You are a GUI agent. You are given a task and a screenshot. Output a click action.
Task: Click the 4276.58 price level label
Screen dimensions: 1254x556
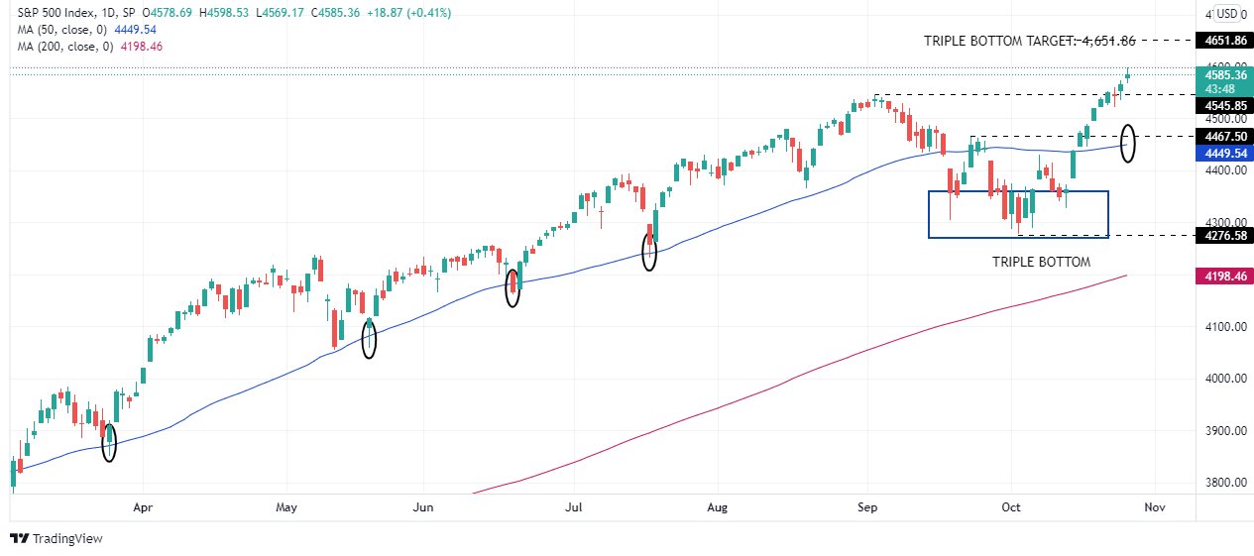pos(1227,235)
